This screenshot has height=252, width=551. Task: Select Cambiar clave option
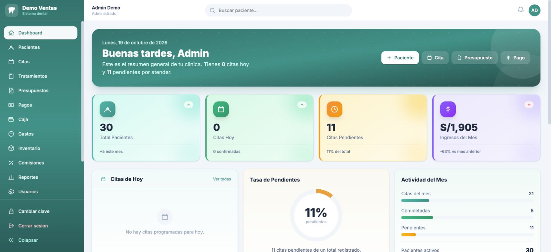[41, 211]
